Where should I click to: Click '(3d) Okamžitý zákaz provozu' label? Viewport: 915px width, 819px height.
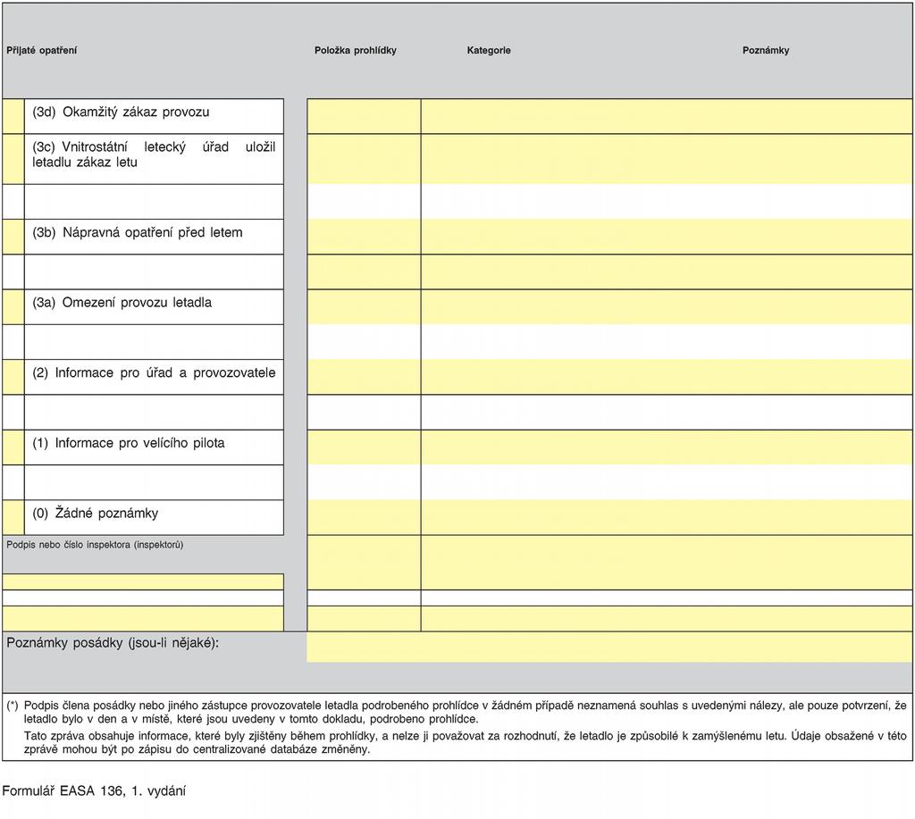pyautogui.click(x=121, y=112)
